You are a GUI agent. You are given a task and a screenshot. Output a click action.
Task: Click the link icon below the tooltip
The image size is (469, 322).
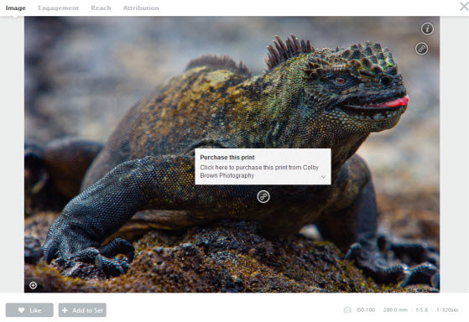(x=263, y=196)
